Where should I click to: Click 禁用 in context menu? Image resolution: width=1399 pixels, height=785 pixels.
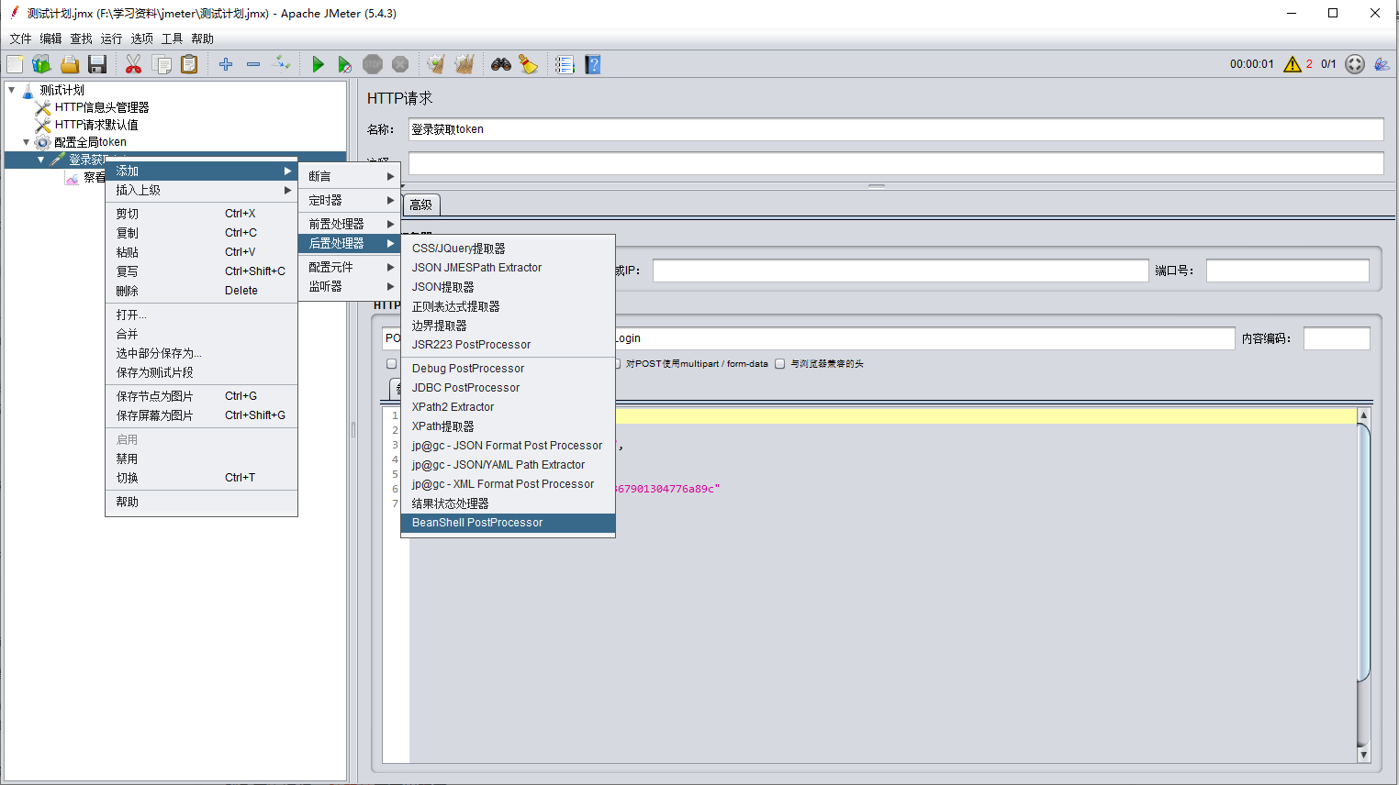(202, 459)
